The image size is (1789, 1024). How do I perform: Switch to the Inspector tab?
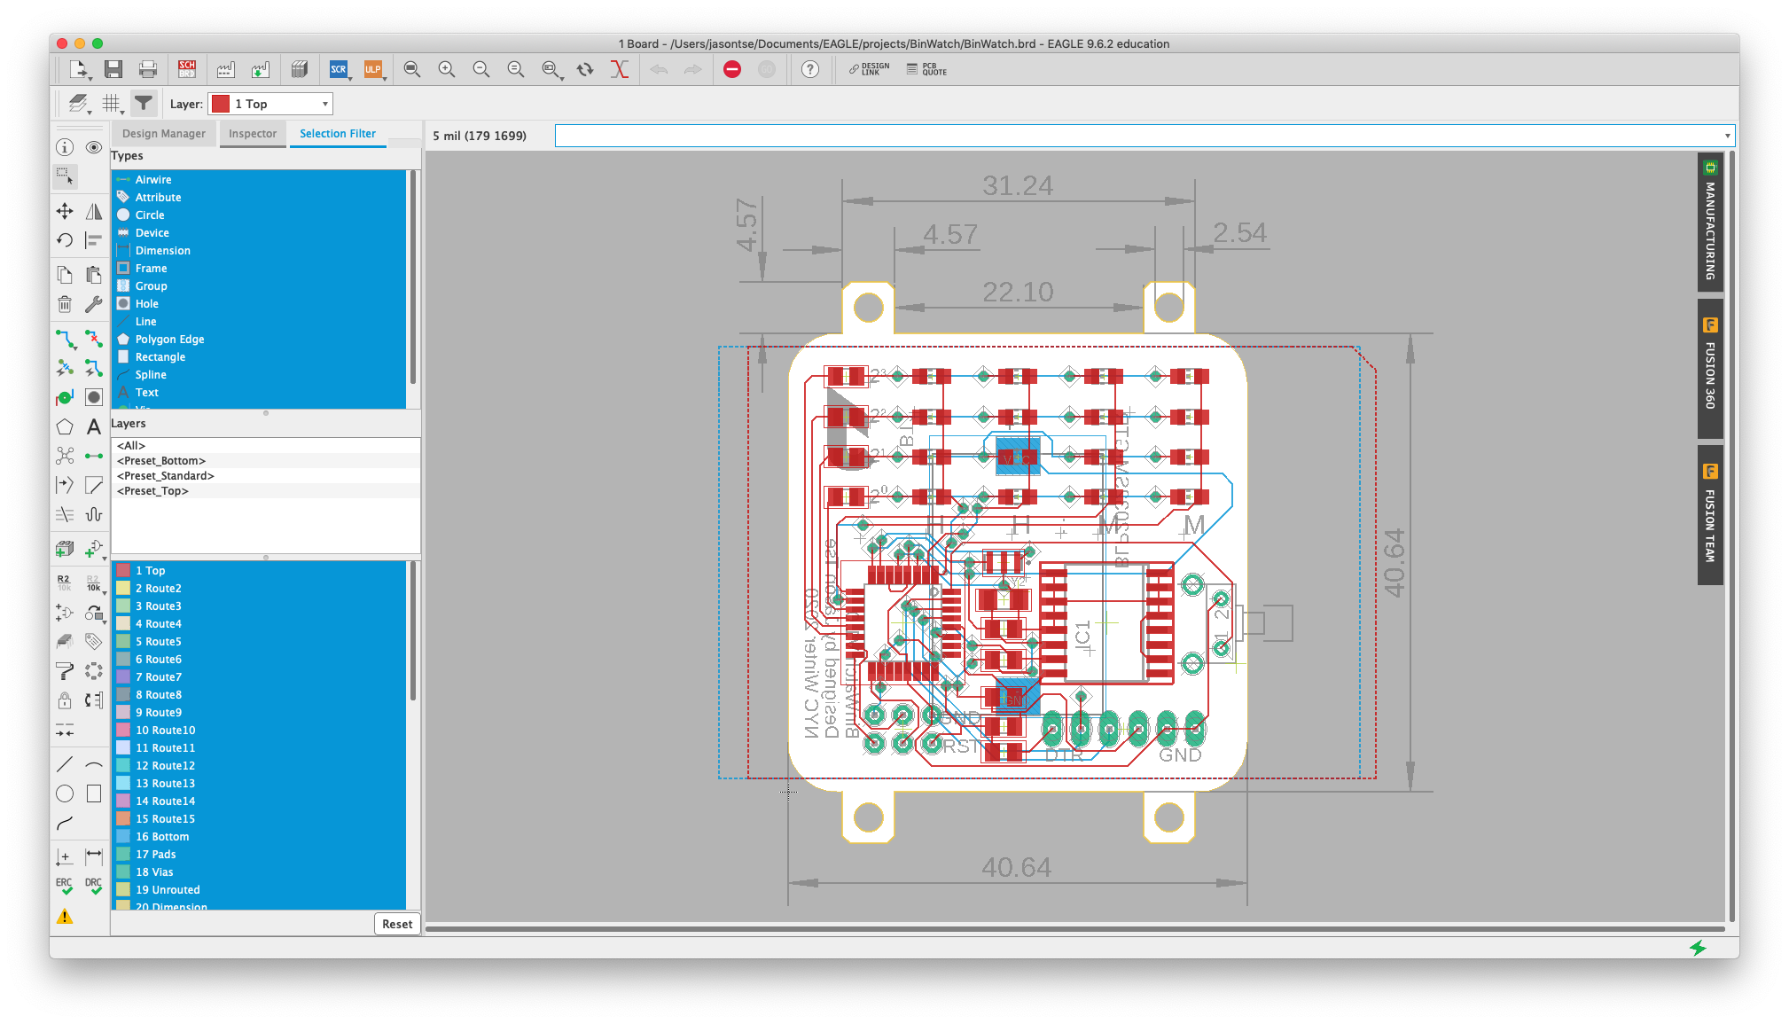tap(253, 134)
